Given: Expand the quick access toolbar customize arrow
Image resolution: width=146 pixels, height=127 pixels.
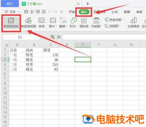Looking at the screenshot, I should (x=62, y=12).
